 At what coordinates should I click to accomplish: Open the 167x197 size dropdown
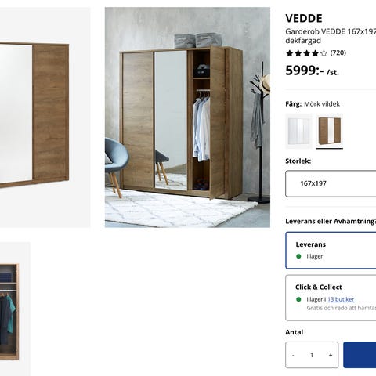tap(331, 183)
